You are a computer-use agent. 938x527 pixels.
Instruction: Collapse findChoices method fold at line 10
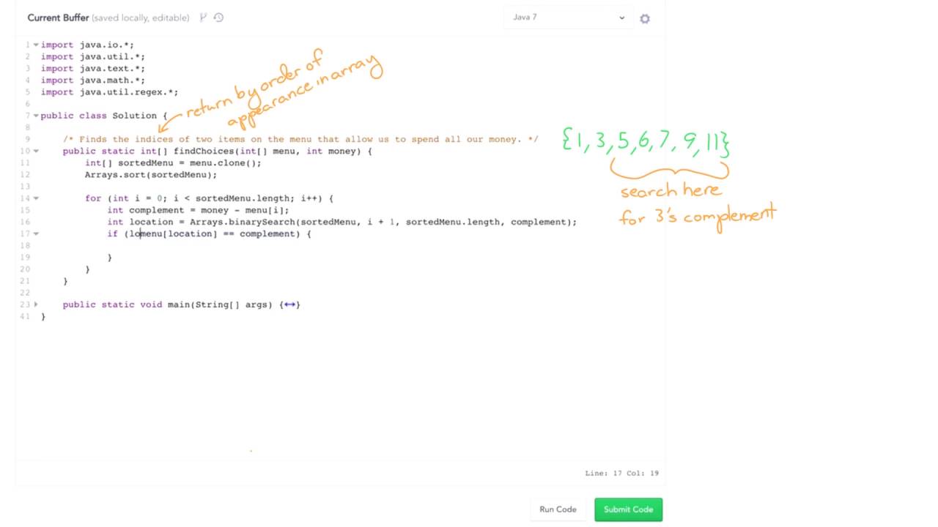36,151
